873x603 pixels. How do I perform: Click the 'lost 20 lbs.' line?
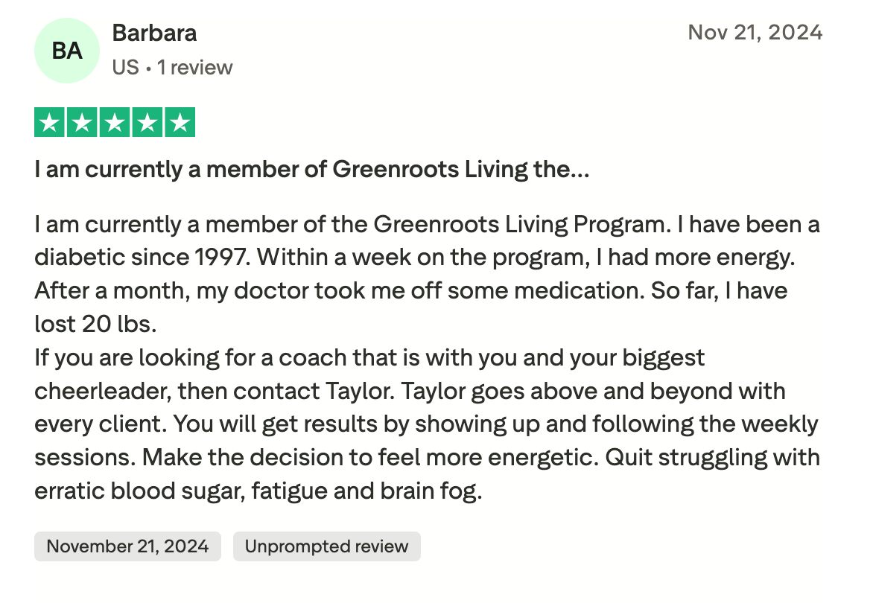[95, 325]
